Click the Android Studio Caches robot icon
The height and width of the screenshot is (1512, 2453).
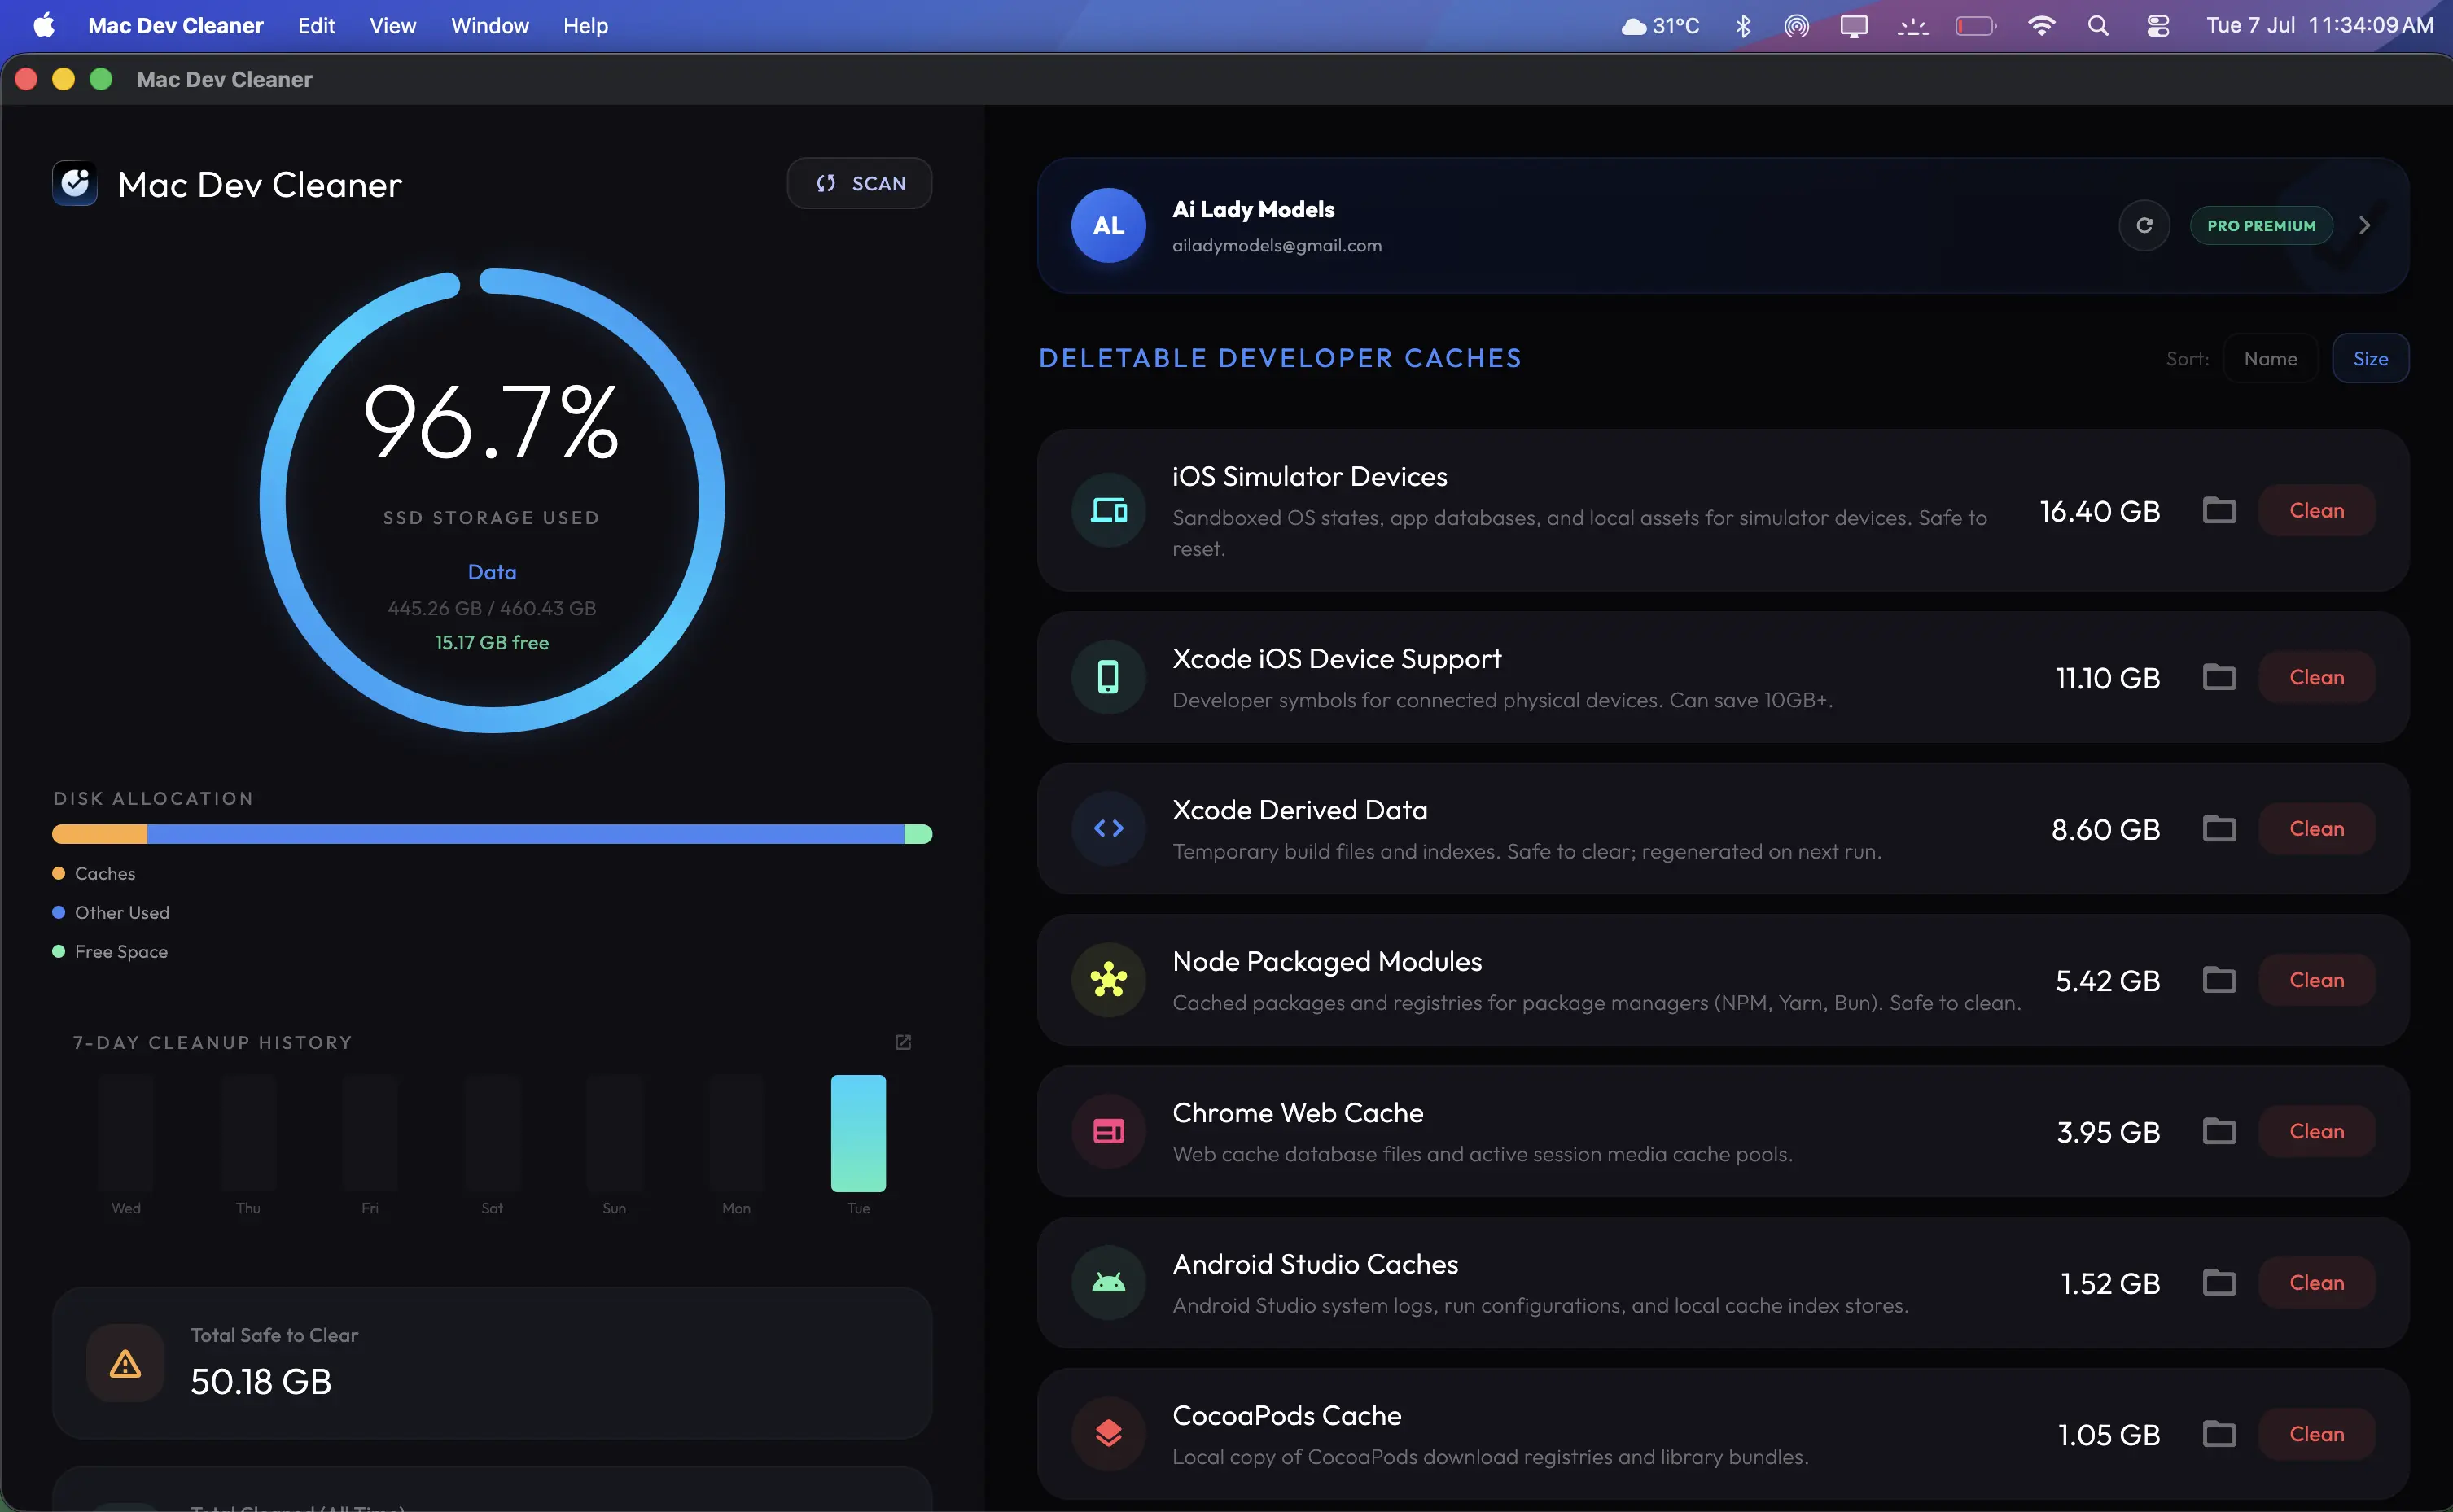click(x=1109, y=1283)
